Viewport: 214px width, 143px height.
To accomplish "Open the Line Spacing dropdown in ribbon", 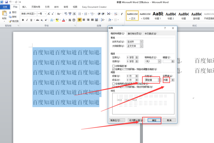I will (103, 20).
